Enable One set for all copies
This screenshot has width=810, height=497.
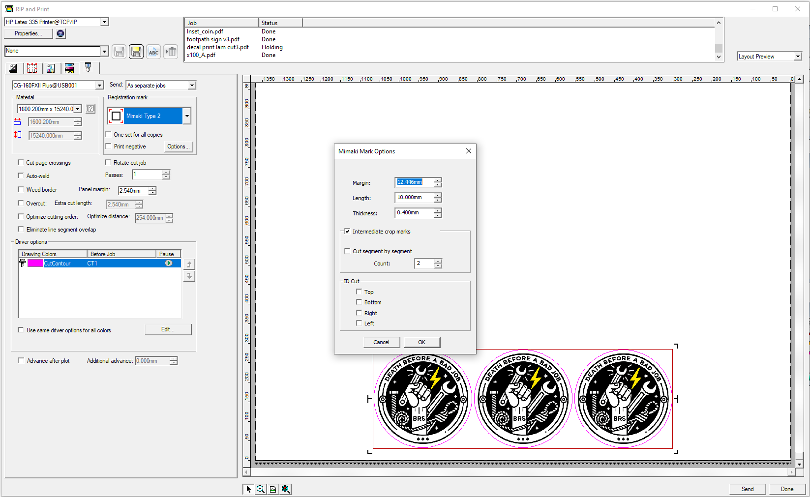tap(109, 134)
